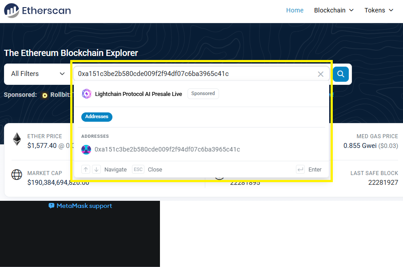403x267 pixels.
Task: Click the up arrow navigate key
Action: [x=86, y=170]
